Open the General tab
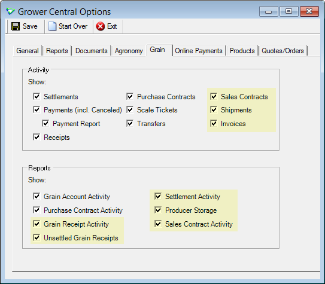The height and width of the screenshot is (284, 325). [28, 51]
